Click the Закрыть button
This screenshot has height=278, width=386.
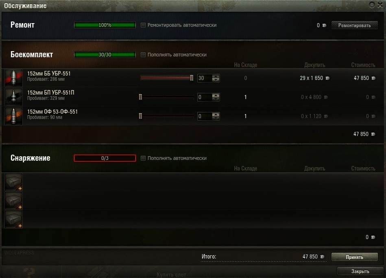(360, 271)
